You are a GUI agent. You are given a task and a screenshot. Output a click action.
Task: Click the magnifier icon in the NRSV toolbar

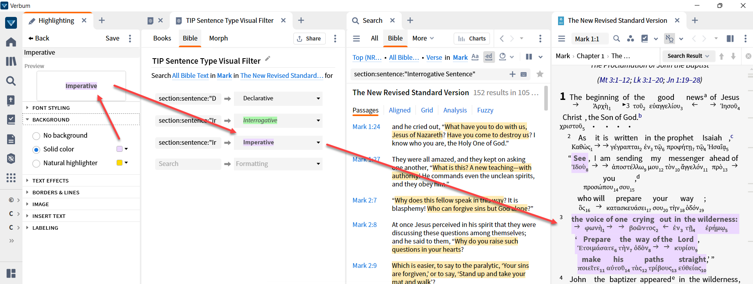[617, 39]
